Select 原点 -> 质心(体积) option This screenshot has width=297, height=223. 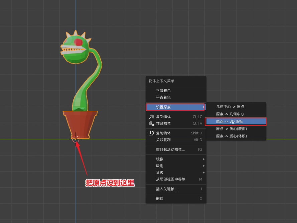(236, 136)
